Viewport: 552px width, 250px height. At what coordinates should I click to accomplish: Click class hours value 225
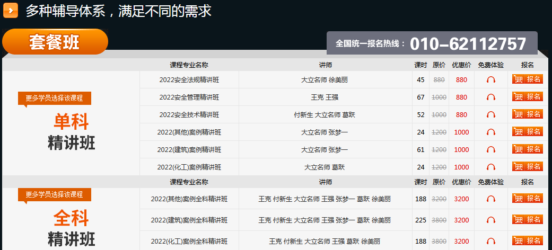coord(420,220)
